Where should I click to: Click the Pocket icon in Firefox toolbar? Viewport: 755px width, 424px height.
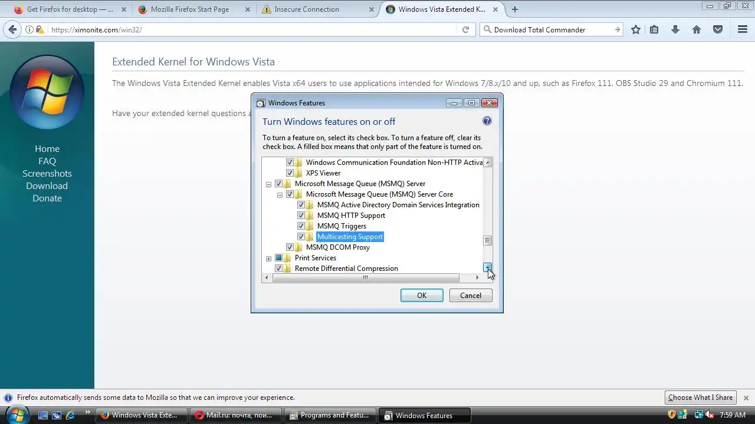pos(718,29)
